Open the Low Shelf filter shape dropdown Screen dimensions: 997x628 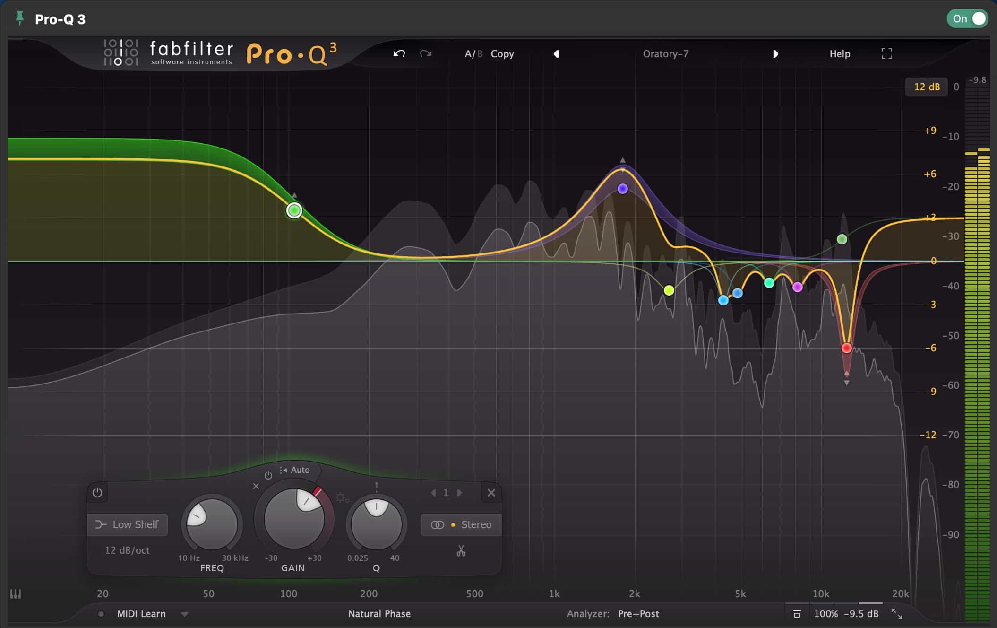tap(128, 525)
